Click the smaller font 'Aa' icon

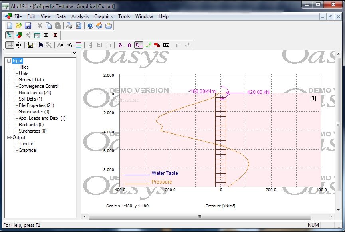tap(60, 45)
